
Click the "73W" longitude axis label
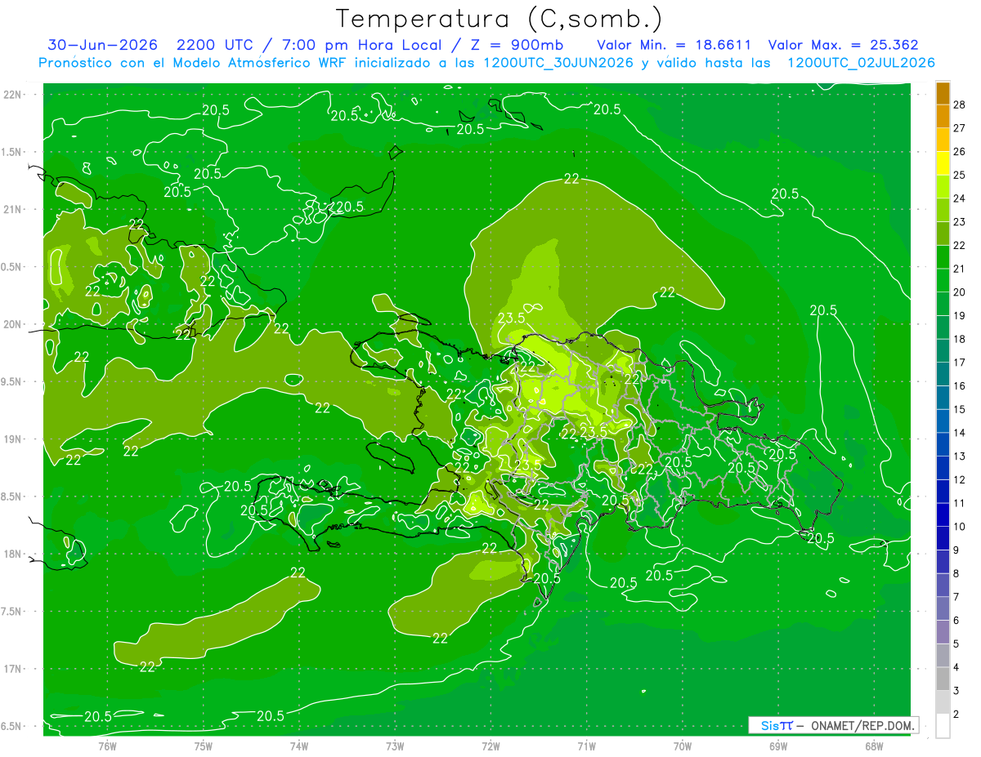tap(395, 746)
